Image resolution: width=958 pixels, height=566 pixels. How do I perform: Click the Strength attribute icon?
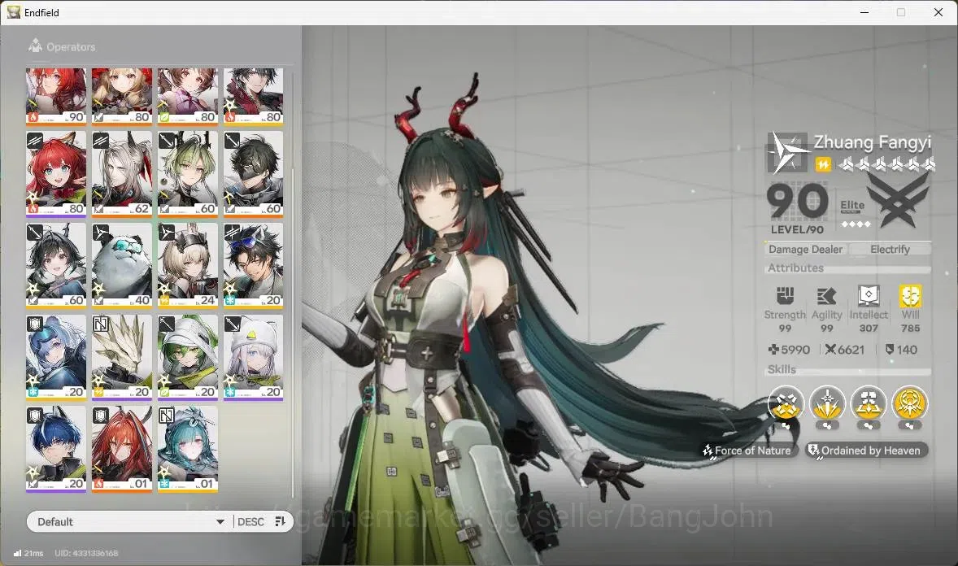pos(785,296)
